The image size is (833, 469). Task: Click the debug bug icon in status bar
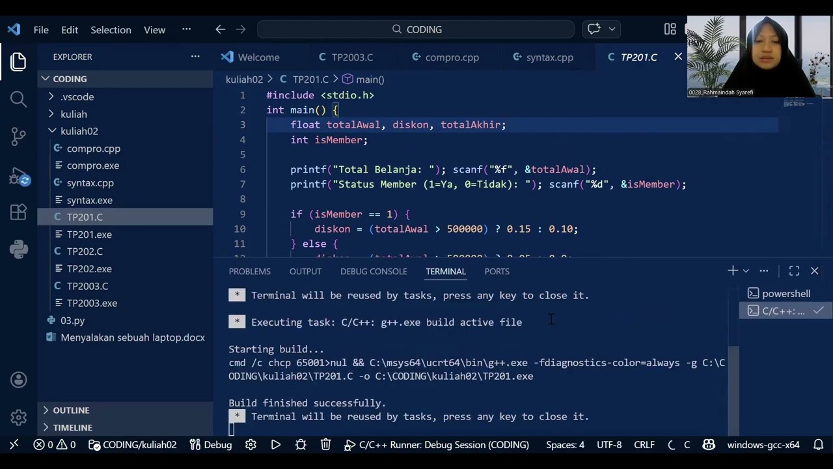tap(301, 445)
